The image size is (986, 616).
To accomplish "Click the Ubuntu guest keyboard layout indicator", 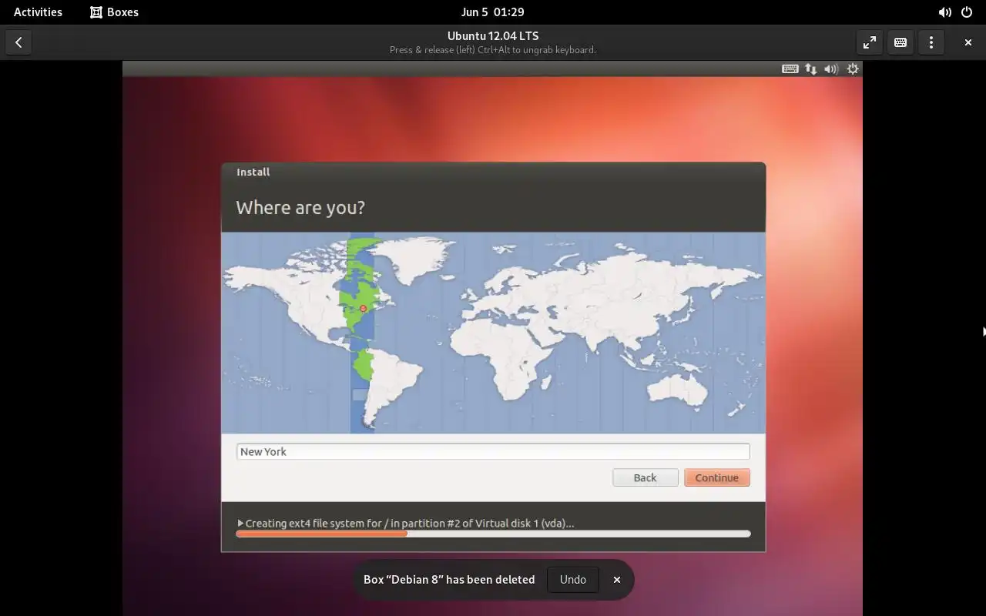I will 790,69.
